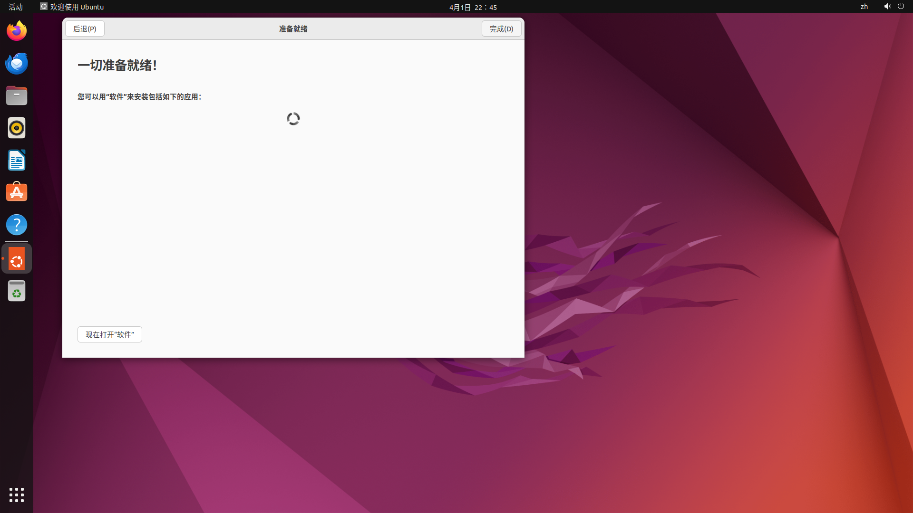913x513 pixels.
Task: Open the power system menu
Action: click(x=901, y=7)
